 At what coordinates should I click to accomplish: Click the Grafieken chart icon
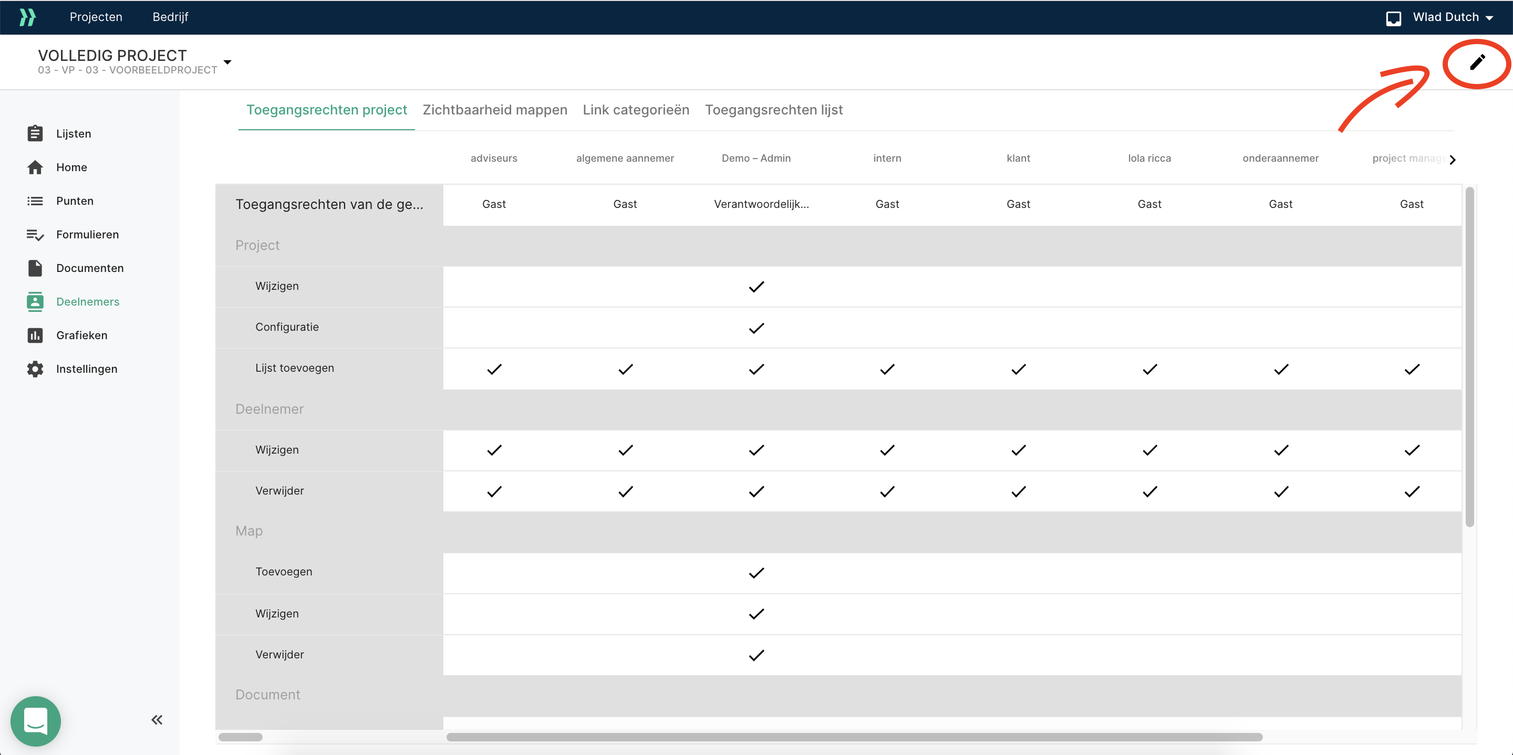(x=35, y=335)
